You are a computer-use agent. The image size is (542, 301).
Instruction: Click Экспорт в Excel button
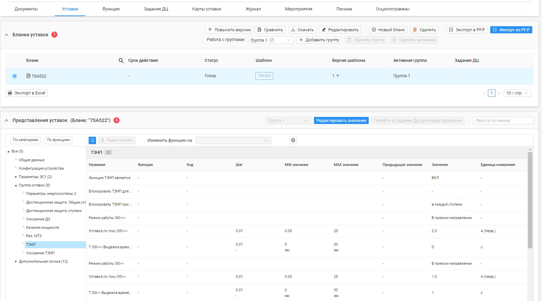tap(27, 93)
